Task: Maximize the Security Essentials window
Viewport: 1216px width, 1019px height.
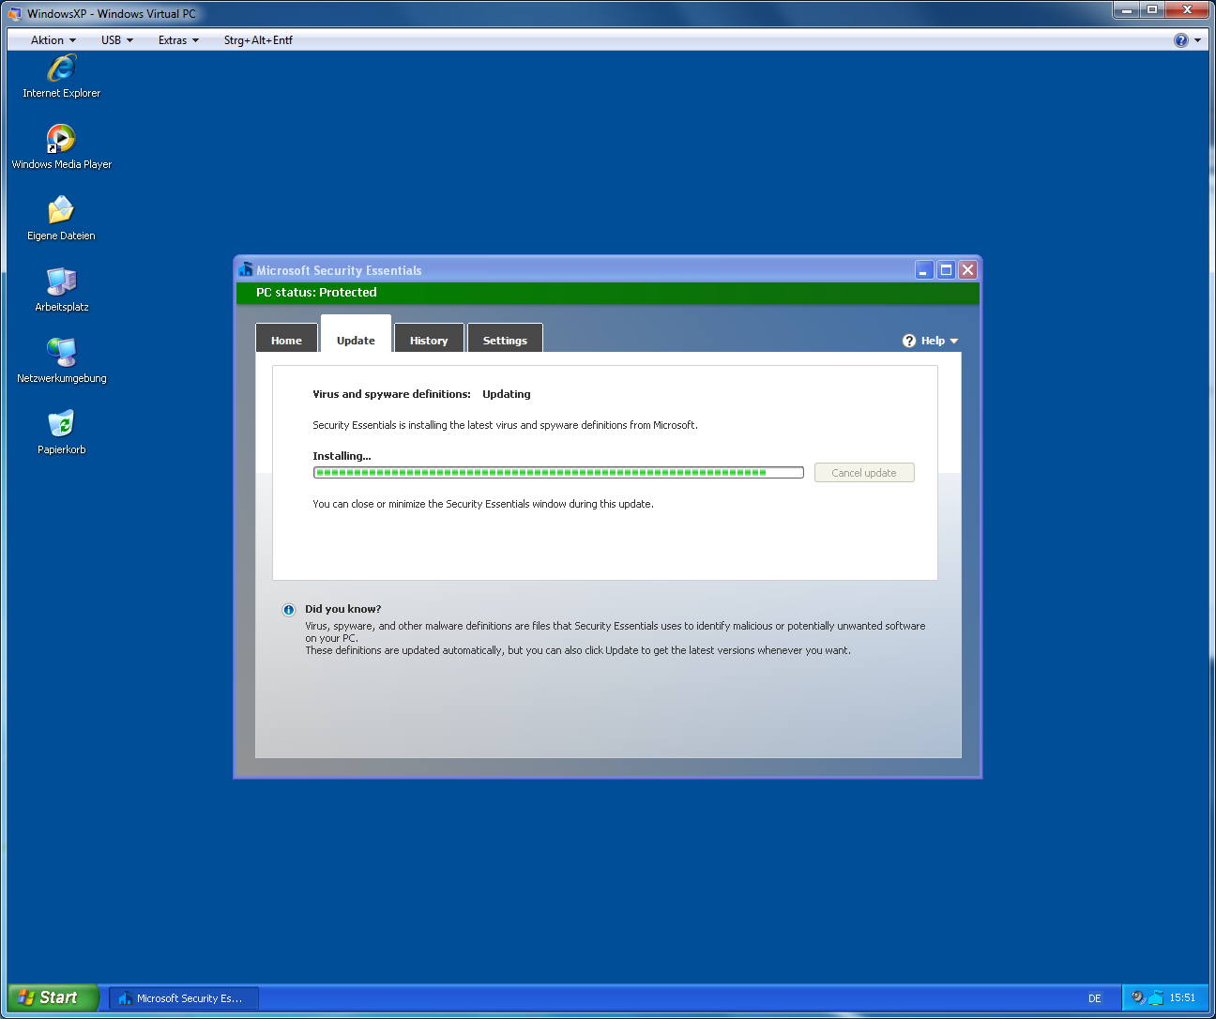Action: click(946, 270)
